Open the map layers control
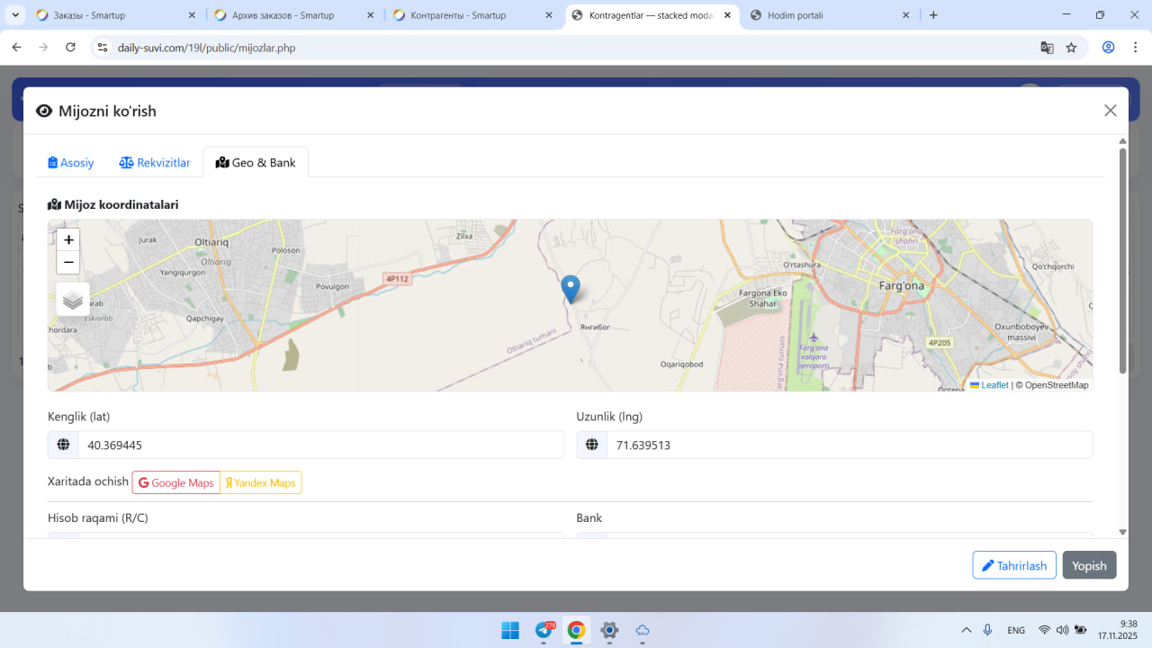 (x=73, y=300)
